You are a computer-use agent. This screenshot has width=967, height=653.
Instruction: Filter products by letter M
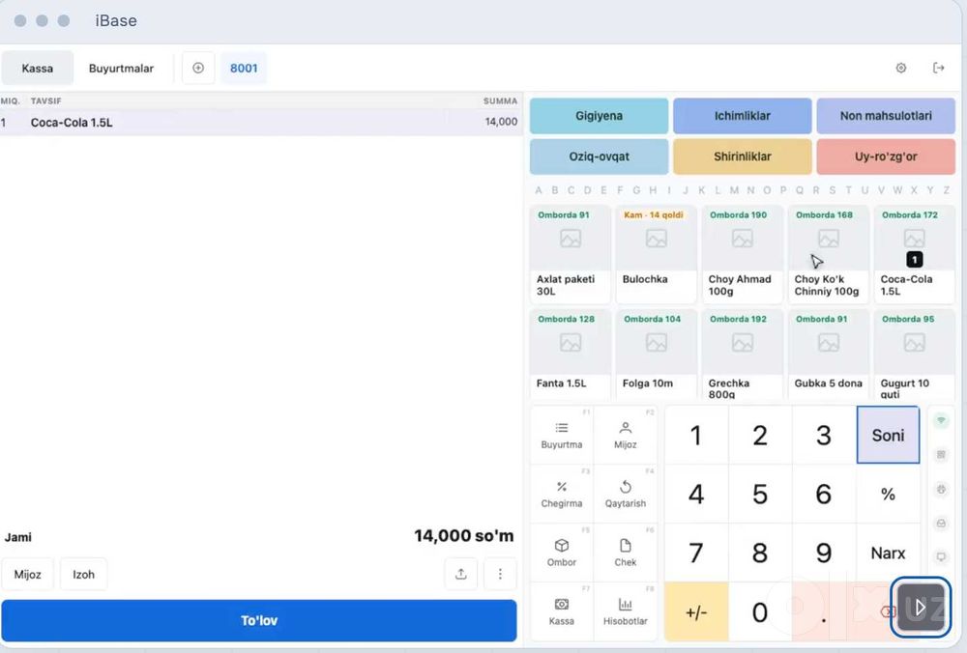click(x=734, y=190)
